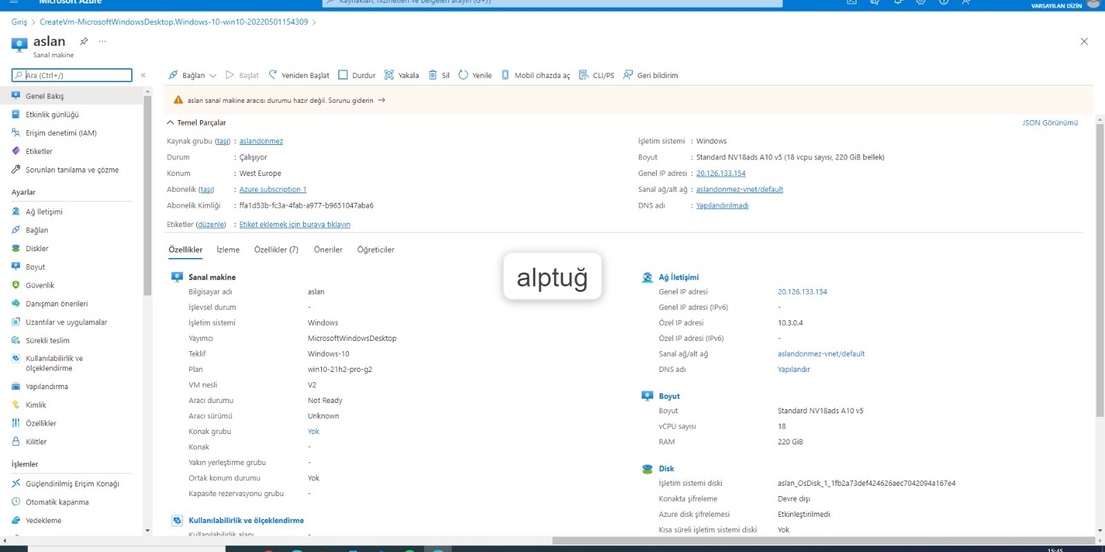This screenshot has height=552, width=1105.
Task: Open Özellikler in the left sidebar
Action: 41,424
